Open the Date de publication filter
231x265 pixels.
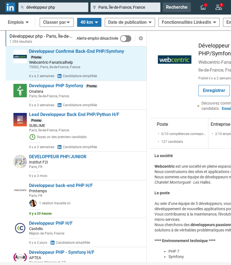130,22
